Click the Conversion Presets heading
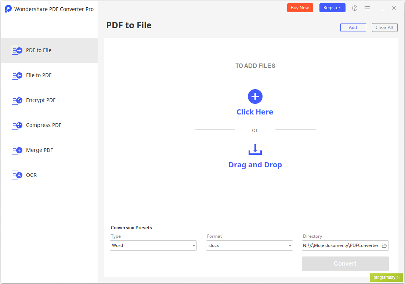405x284 pixels. pyautogui.click(x=131, y=228)
